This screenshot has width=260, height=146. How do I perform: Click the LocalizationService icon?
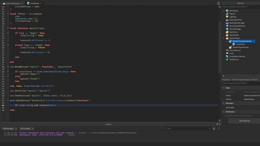click(x=227, y=56)
